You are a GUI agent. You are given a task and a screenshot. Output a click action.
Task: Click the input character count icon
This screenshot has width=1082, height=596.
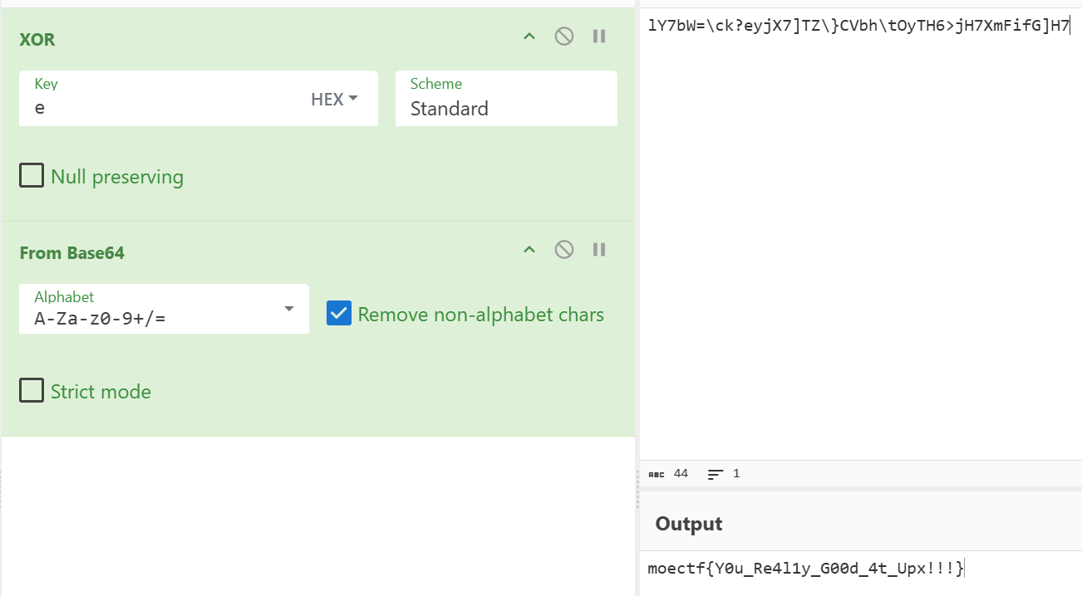coord(655,474)
